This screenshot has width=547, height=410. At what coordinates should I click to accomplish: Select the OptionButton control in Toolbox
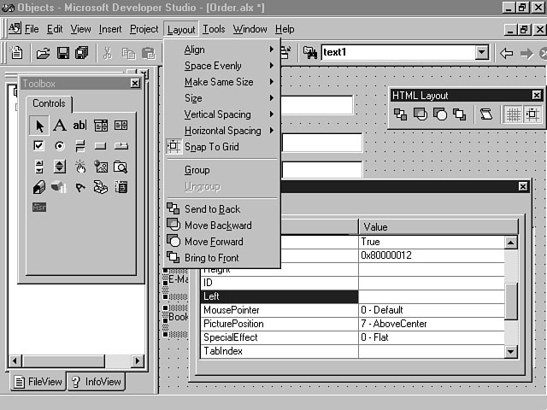pos(59,146)
